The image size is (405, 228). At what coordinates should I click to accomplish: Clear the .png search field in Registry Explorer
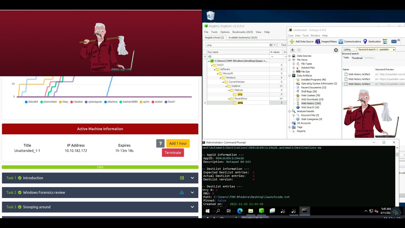click(271, 45)
